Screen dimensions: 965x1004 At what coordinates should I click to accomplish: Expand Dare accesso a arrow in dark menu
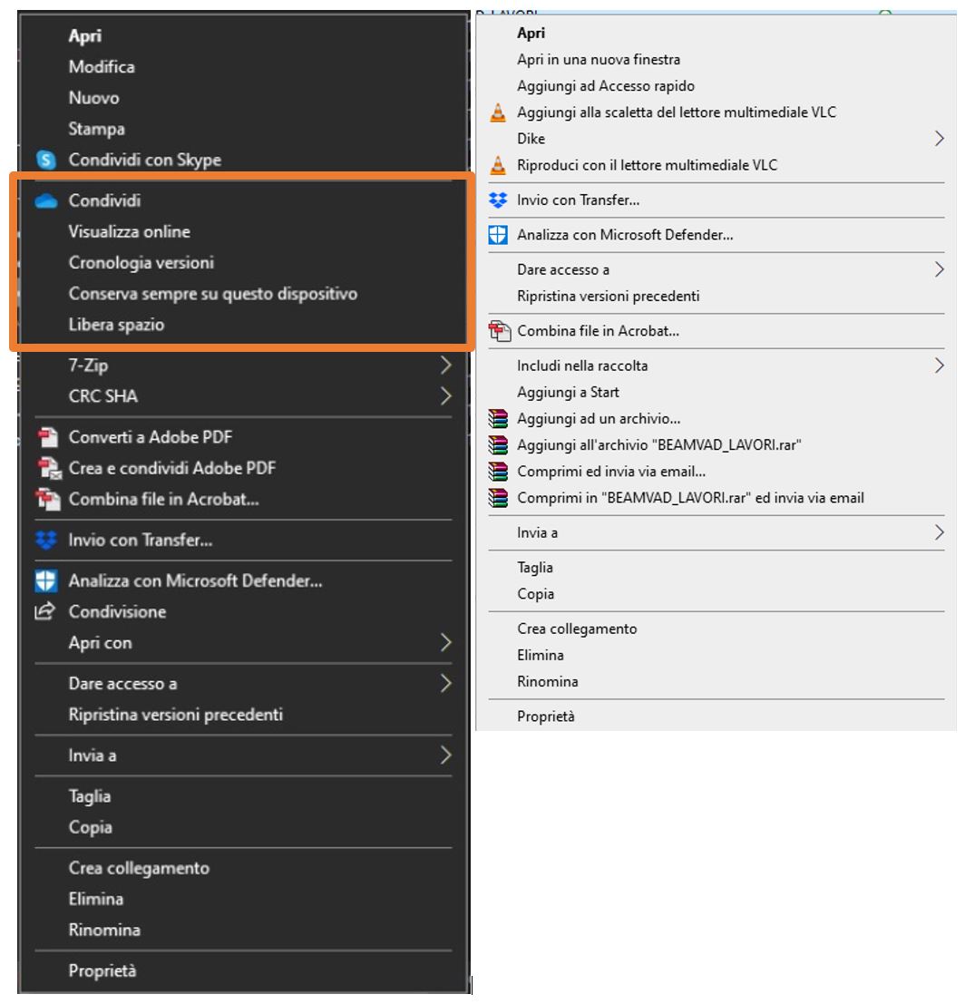point(445,683)
